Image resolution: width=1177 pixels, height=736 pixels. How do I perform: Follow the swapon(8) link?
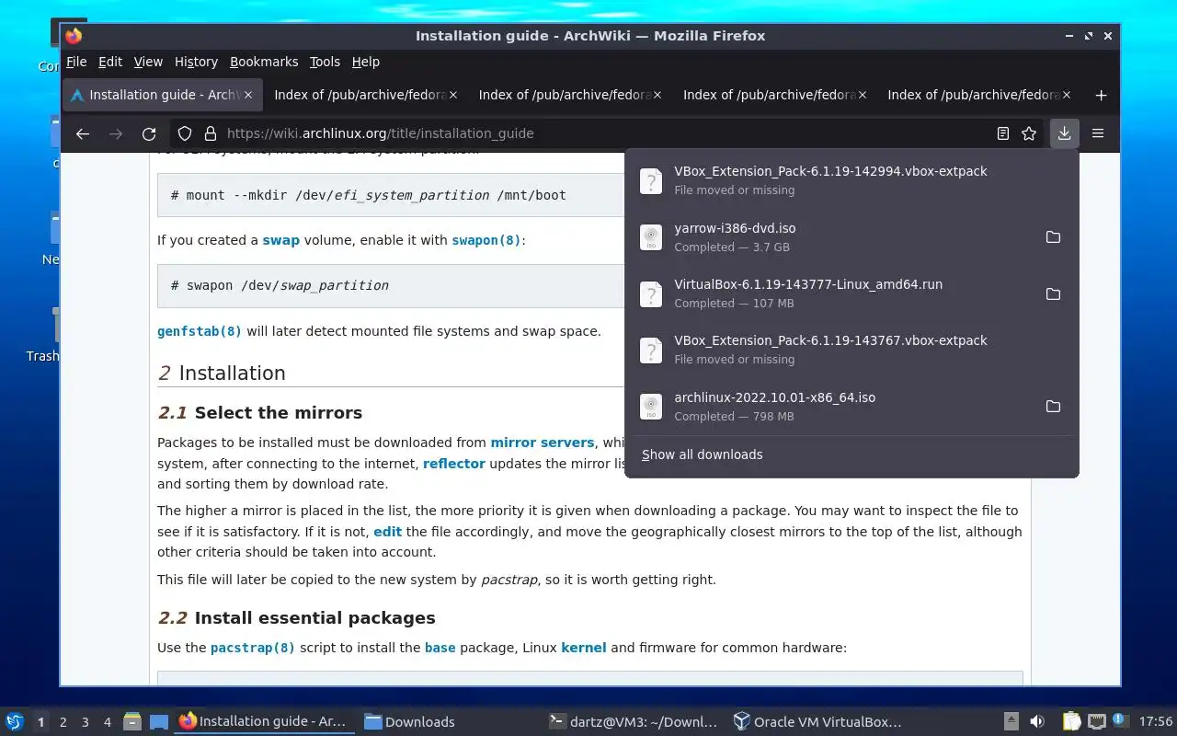pos(486,240)
